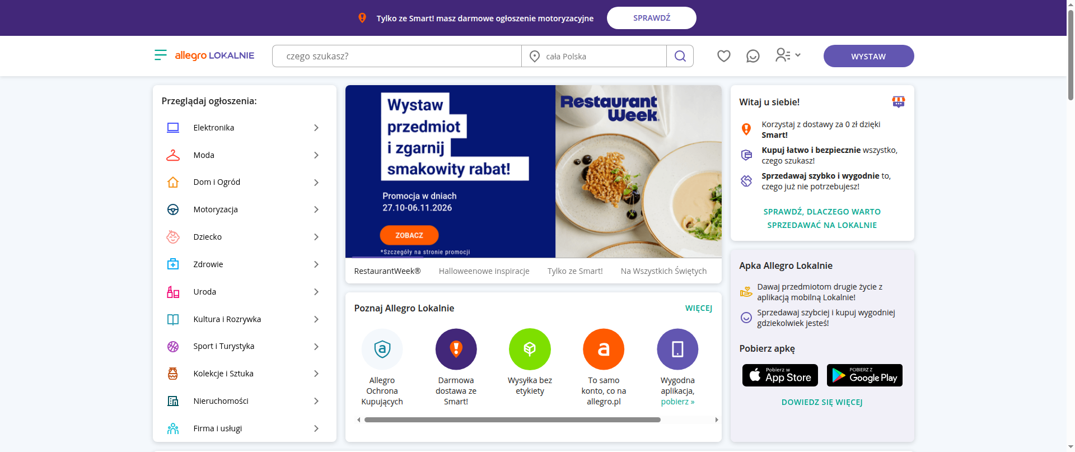Click the Kultura i Rozrywka book icon
The height and width of the screenshot is (452, 1075).
173,319
